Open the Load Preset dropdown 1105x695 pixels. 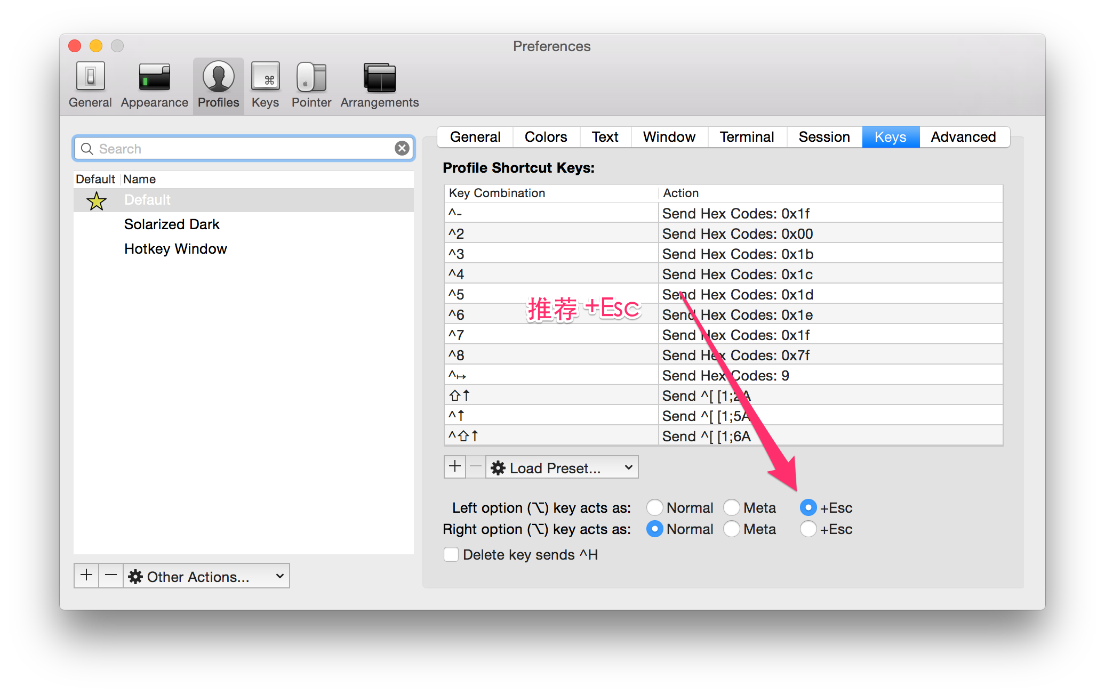tap(561, 467)
